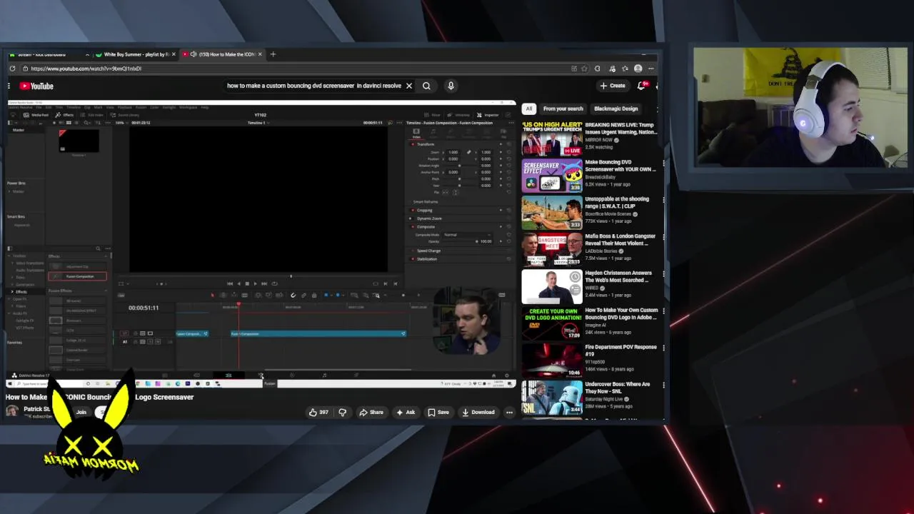This screenshot has width=914, height=514.
Task: Collapse the Fusion Effects list section
Action: [105, 291]
